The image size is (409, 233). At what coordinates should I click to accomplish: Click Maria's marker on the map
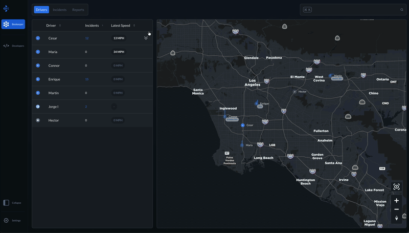(242, 145)
